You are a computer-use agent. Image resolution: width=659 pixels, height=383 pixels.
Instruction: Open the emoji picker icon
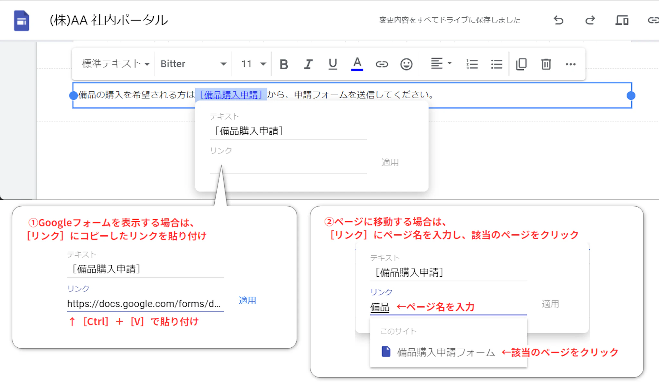tap(406, 64)
